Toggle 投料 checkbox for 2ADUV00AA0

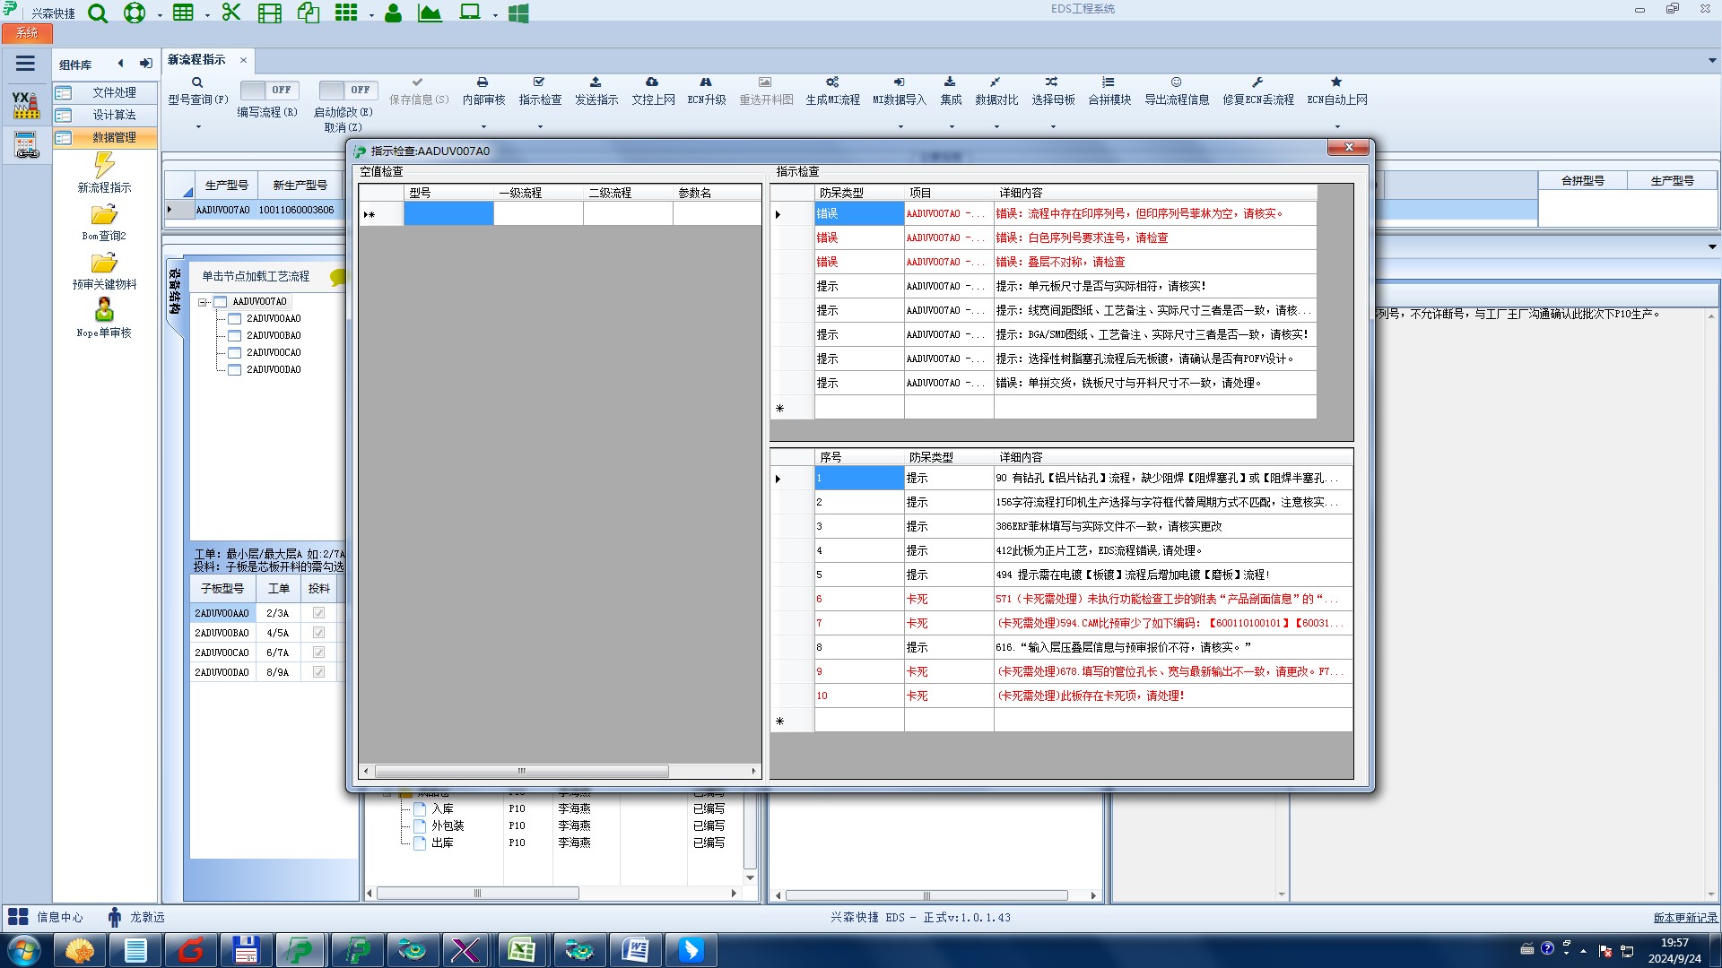click(318, 613)
